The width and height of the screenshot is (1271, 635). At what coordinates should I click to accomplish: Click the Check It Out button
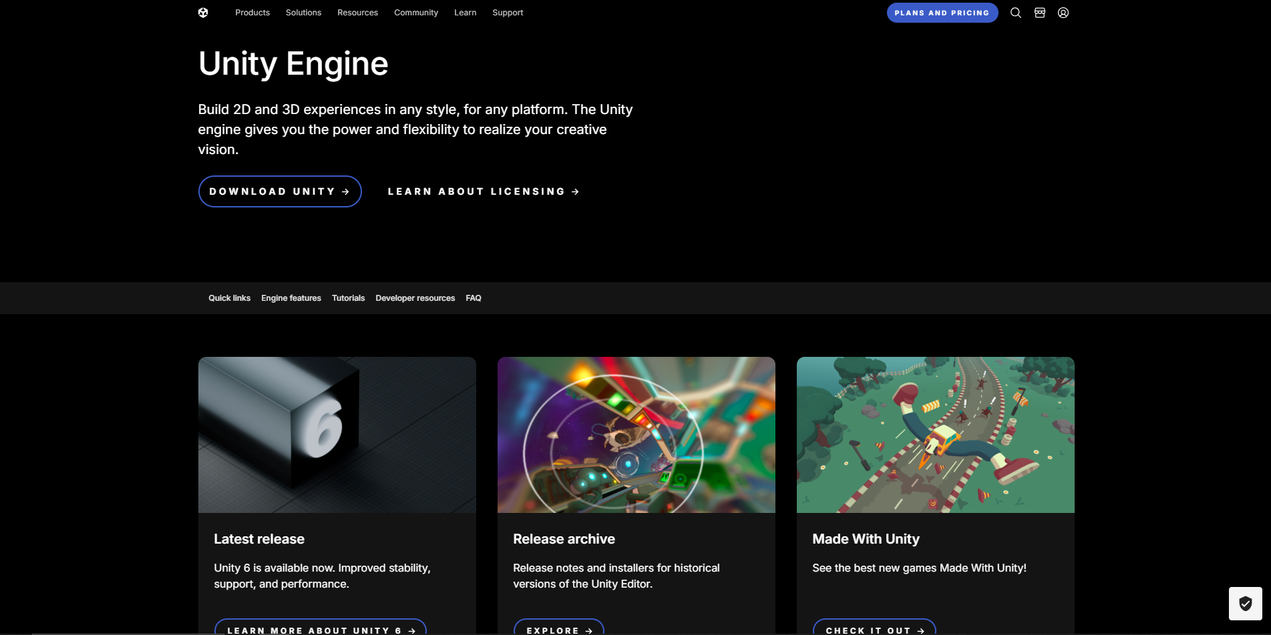[874, 628]
